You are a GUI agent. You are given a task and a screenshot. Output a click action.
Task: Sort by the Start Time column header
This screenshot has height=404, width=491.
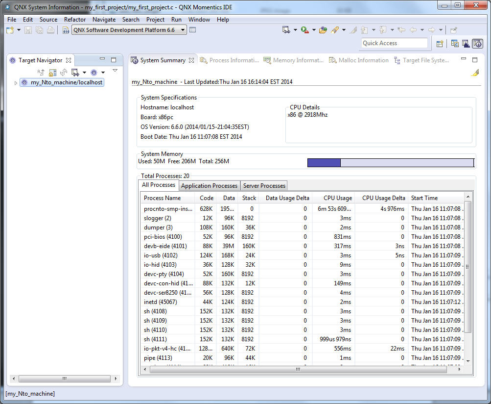[x=436, y=198]
